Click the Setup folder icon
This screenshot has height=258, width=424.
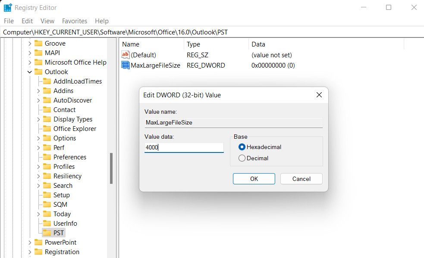[x=47, y=195]
